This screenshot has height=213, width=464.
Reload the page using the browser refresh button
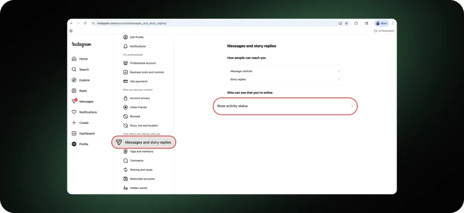coord(85,23)
